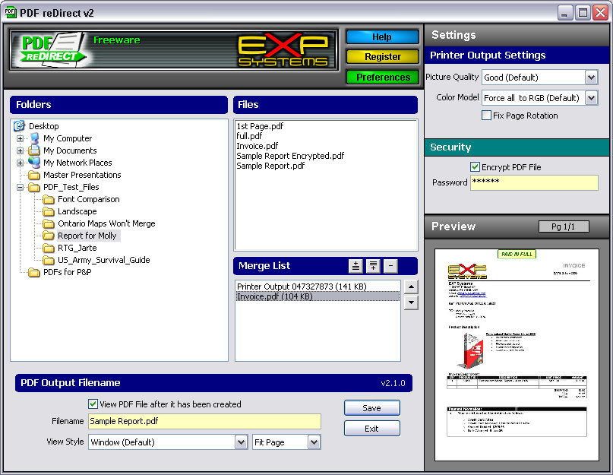
Task: Move merge item up with arrow
Action: click(411, 287)
